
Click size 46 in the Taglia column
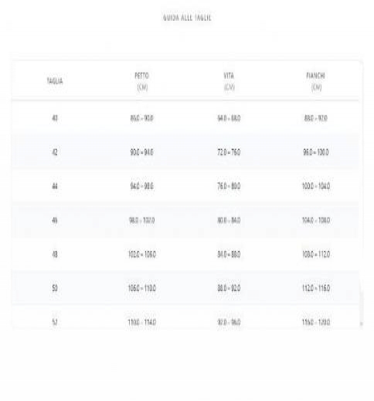55,221
